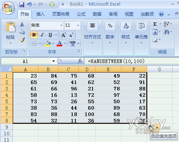This screenshot has height=142, width=179.
Task: Open the 审阅 tab
Action: [113, 14]
